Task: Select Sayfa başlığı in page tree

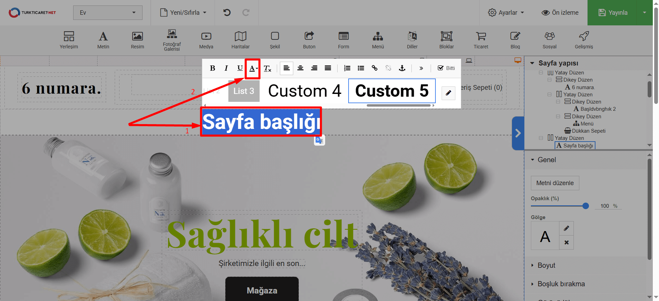Action: pyautogui.click(x=575, y=146)
